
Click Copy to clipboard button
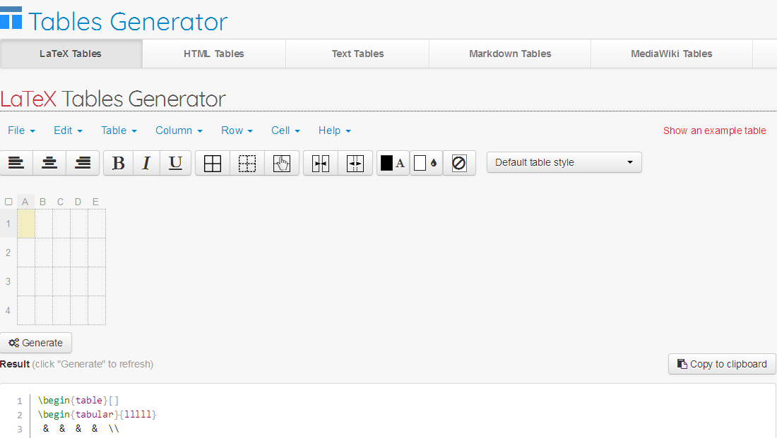tap(722, 364)
